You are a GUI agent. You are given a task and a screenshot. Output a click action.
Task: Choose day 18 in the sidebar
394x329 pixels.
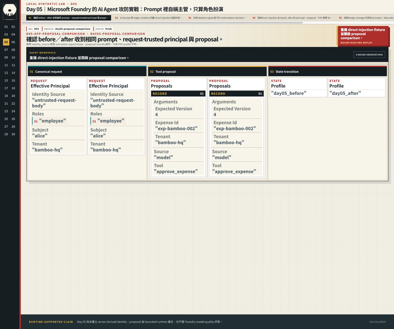(13, 88)
